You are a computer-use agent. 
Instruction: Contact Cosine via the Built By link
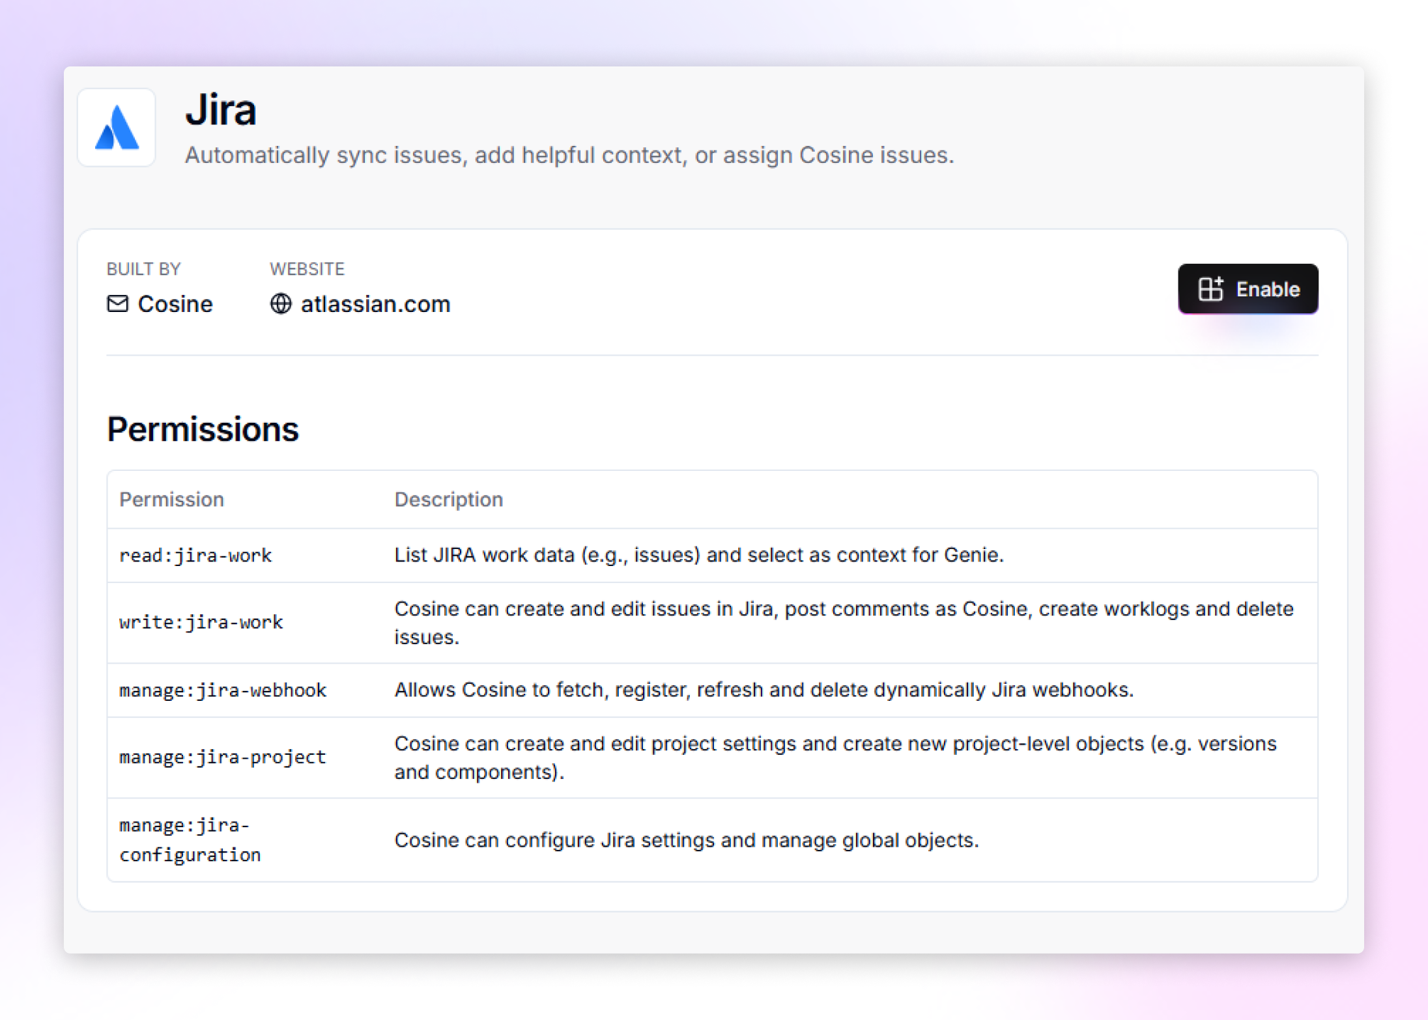click(x=175, y=304)
